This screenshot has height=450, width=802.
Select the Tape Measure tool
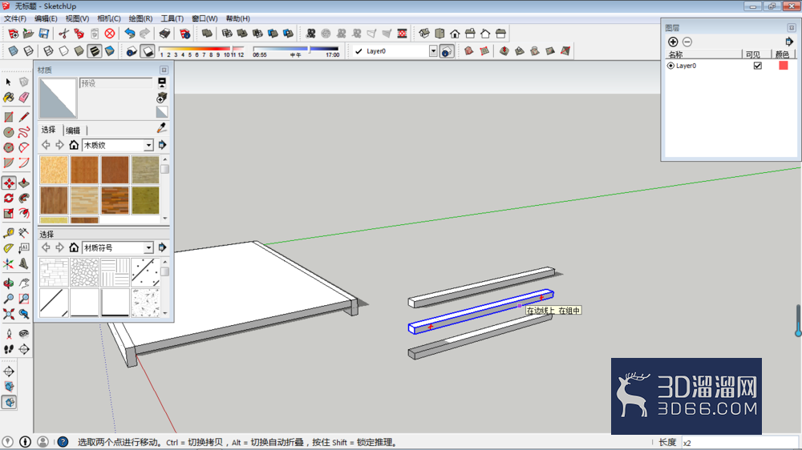click(9, 233)
